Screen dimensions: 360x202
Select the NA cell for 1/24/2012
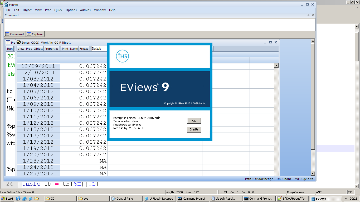pos(84,167)
